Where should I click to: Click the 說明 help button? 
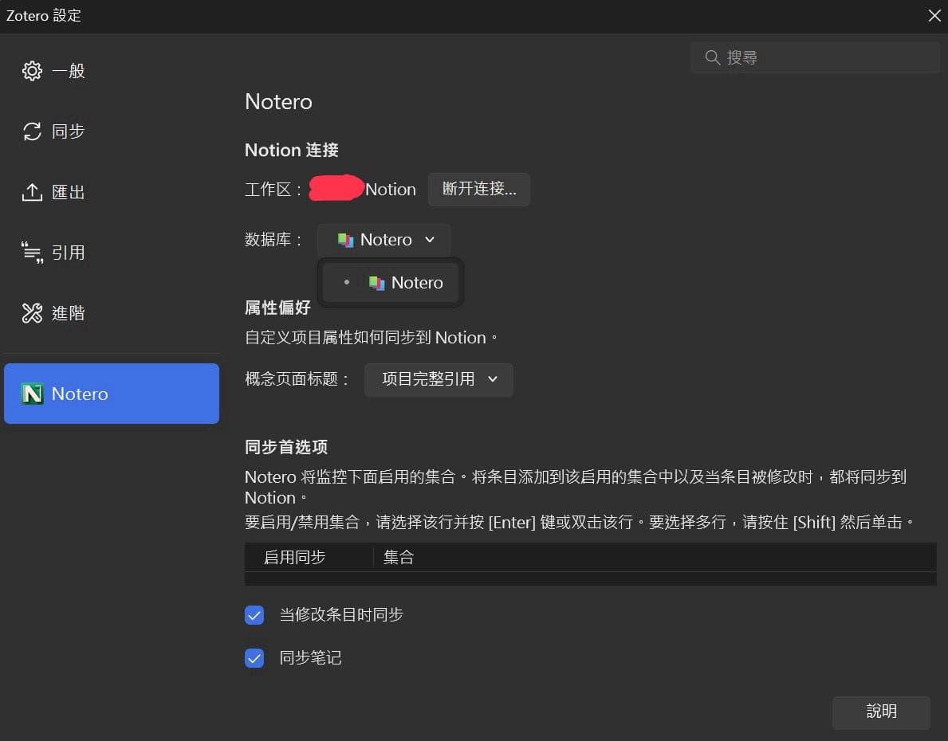click(881, 712)
